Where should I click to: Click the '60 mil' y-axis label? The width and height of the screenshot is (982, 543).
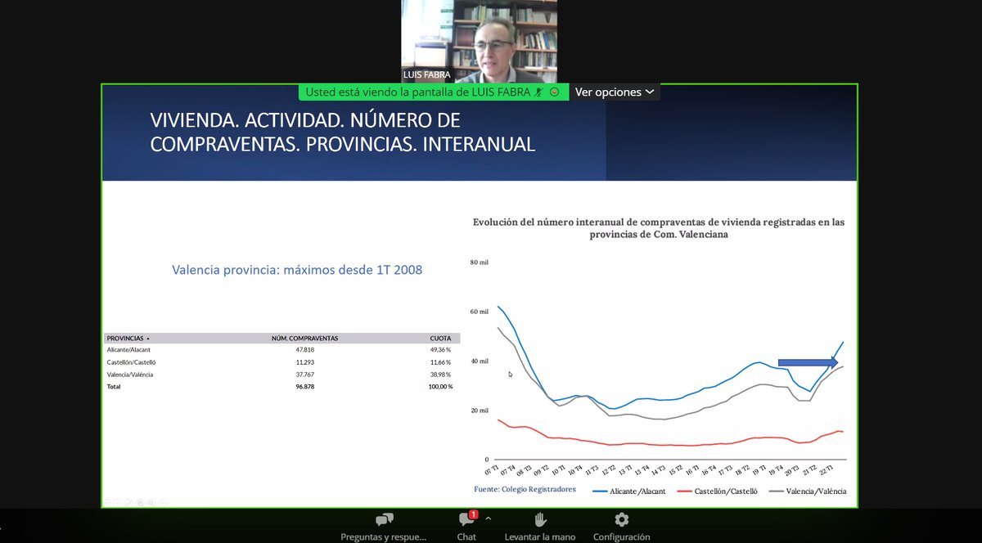[479, 312]
